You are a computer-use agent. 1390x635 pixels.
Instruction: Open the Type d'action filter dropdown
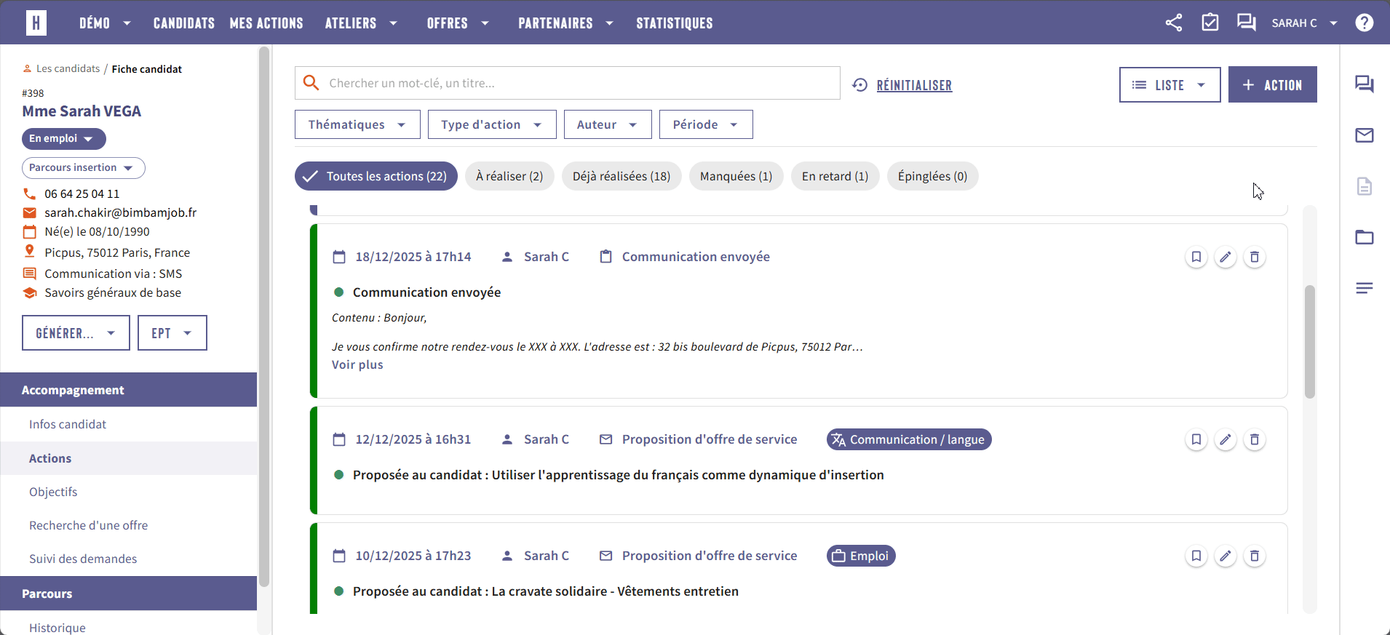coord(492,124)
